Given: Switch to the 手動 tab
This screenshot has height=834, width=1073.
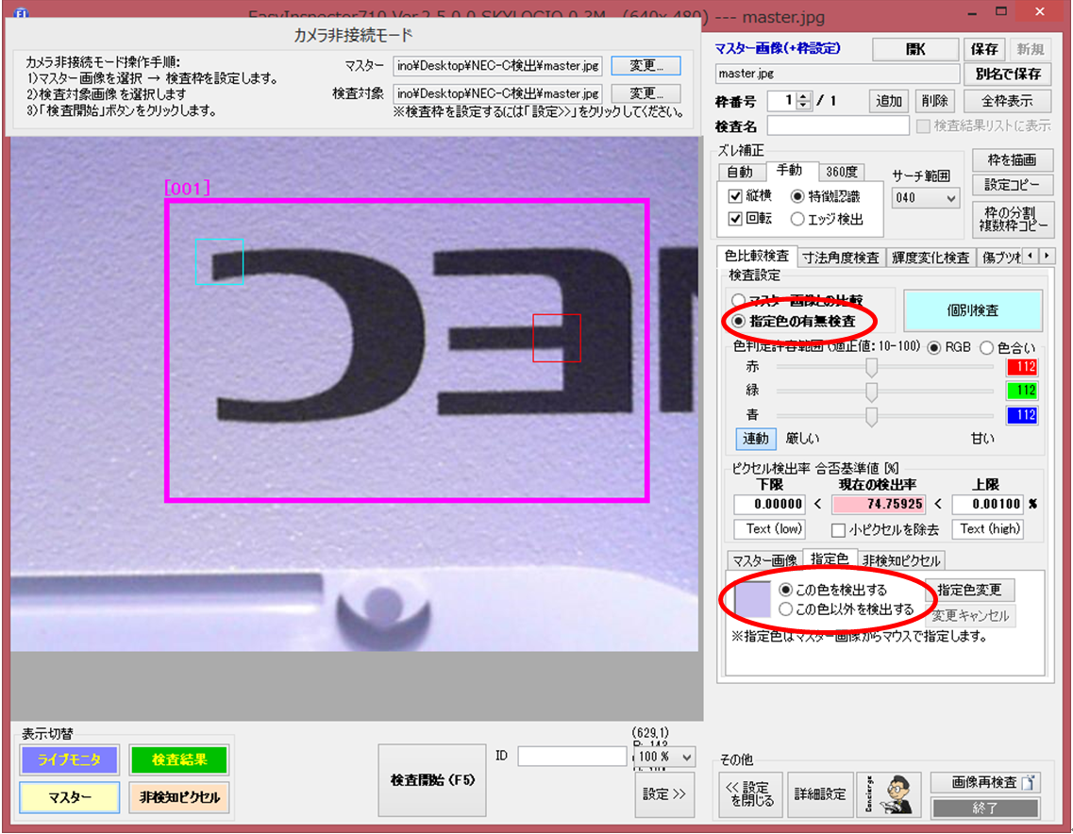Looking at the screenshot, I should 789,170.
